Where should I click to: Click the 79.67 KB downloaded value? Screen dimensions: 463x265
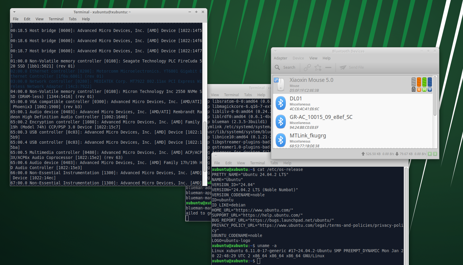pyautogui.click(x=406, y=154)
